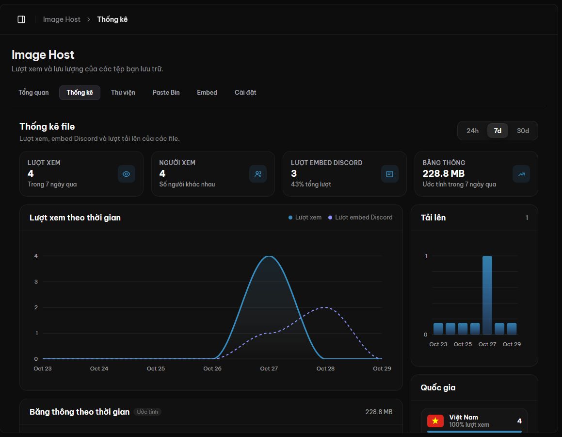Go to Image Host breadcrumb link

[x=62, y=19]
